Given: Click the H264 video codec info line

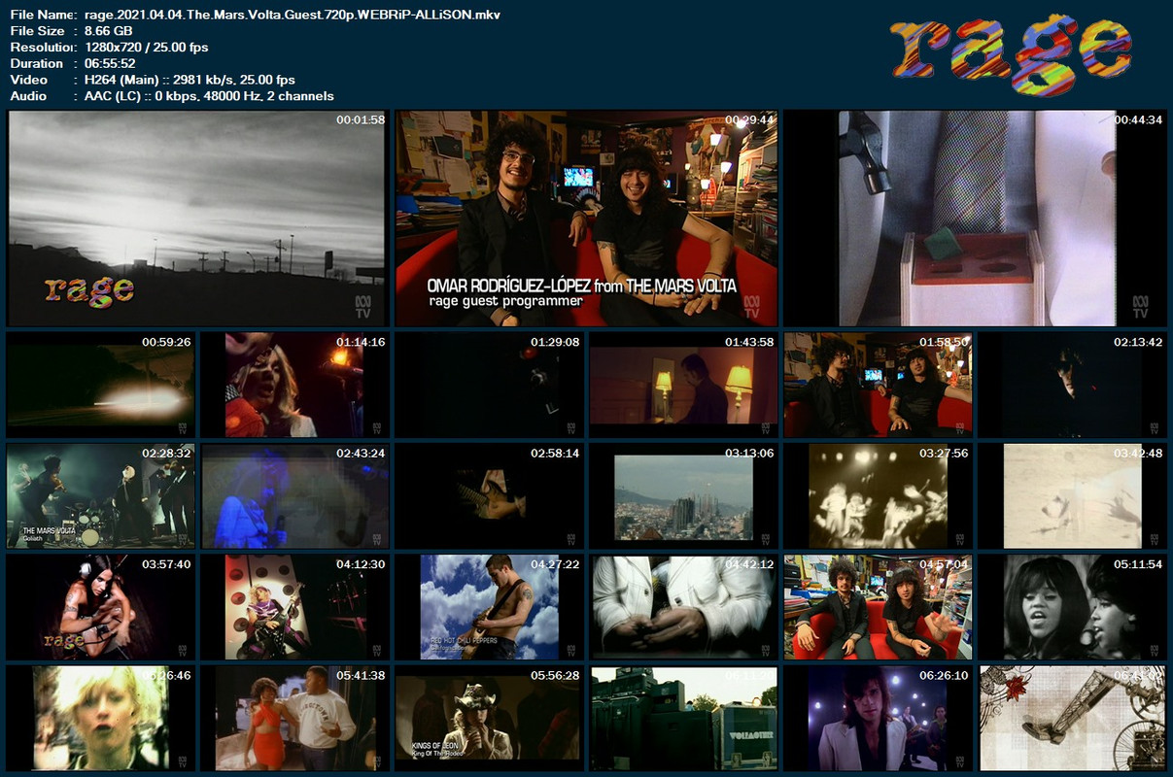Looking at the screenshot, I should pos(190,80).
